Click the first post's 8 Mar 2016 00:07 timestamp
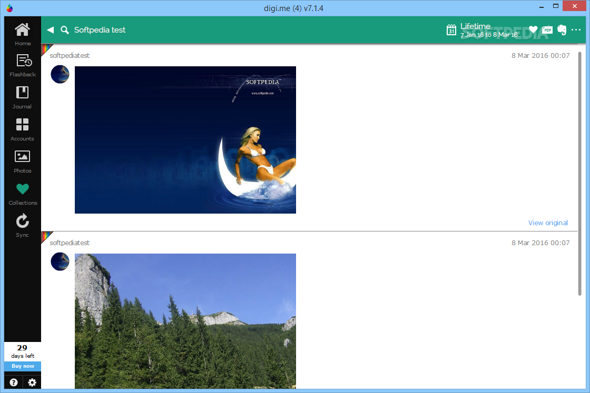The image size is (590, 393). tap(540, 56)
